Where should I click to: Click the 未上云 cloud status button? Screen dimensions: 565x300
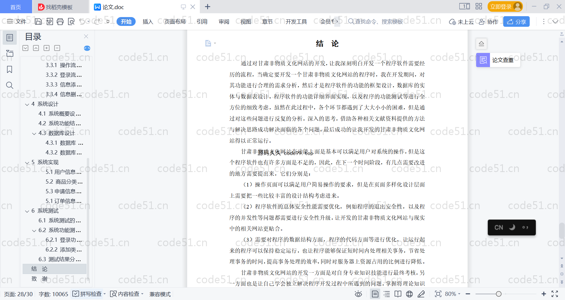(461, 21)
